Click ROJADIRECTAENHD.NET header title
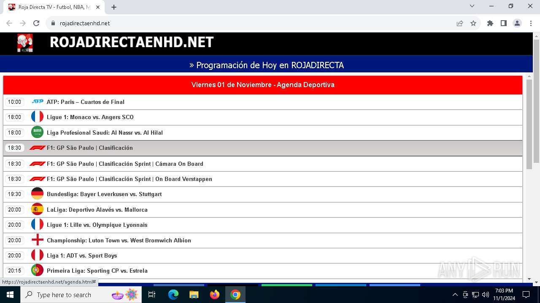 (x=132, y=42)
